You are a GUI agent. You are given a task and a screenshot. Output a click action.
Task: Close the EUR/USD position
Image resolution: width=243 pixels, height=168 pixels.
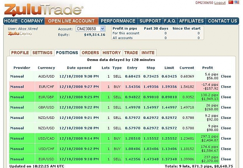coord(226,159)
